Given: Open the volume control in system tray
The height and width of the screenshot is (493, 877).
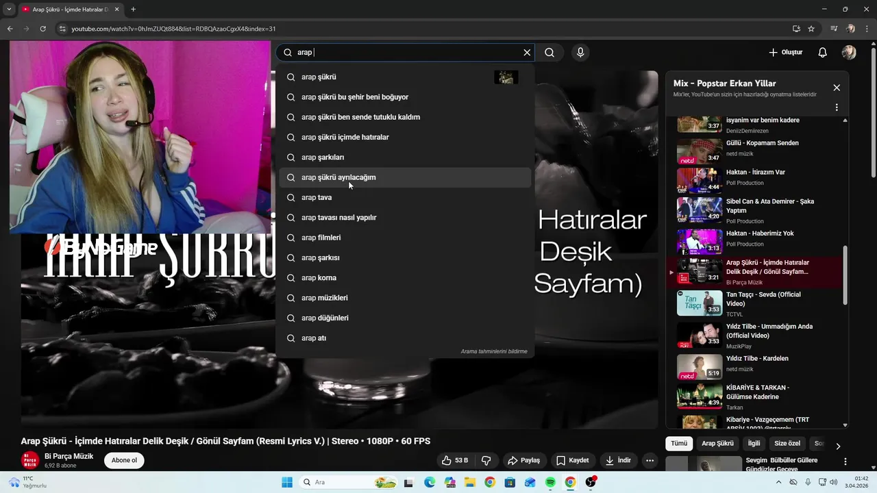Looking at the screenshot, I should click(833, 482).
